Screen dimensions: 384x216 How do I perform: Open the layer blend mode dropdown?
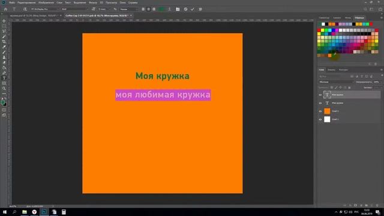[x=337, y=82]
